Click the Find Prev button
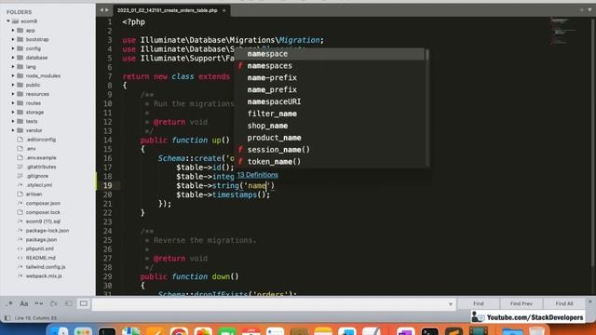This screenshot has width=596, height=335. pos(521,303)
